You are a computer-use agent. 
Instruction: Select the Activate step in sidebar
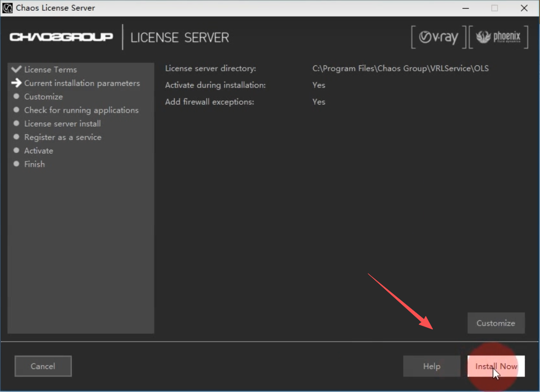point(39,151)
